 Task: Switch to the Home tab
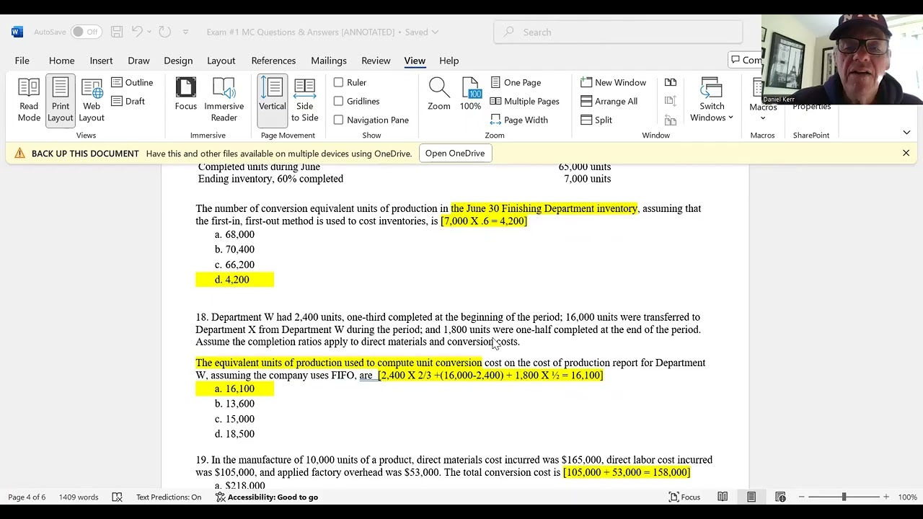tap(61, 61)
